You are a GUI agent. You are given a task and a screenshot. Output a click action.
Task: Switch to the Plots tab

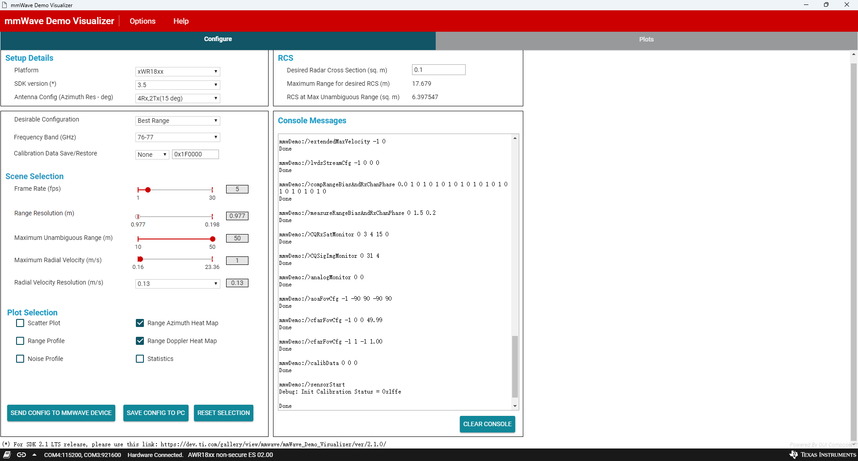pos(646,40)
